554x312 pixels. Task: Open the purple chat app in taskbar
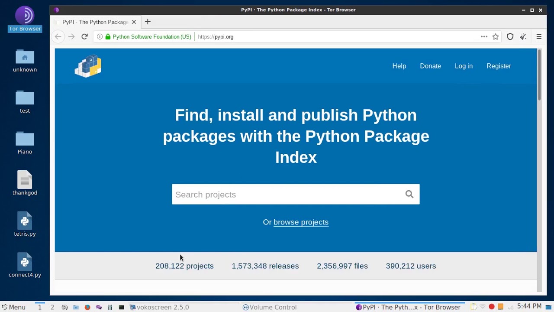(x=99, y=307)
